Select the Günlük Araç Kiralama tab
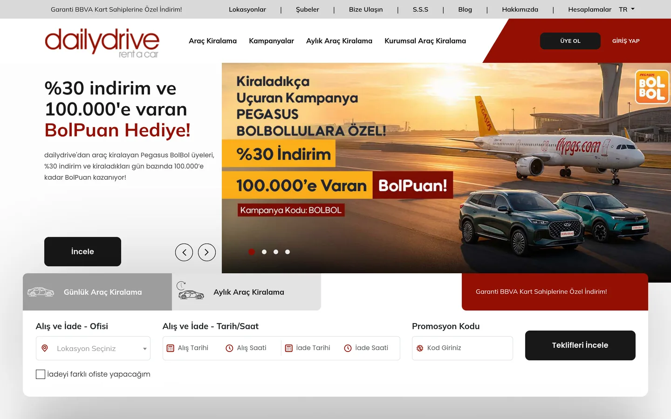 pos(97,292)
